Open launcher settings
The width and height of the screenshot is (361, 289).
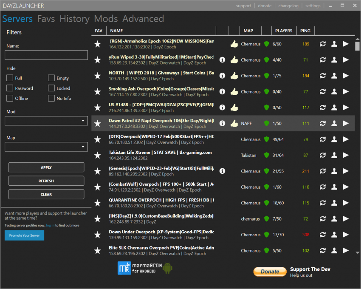[313, 6]
